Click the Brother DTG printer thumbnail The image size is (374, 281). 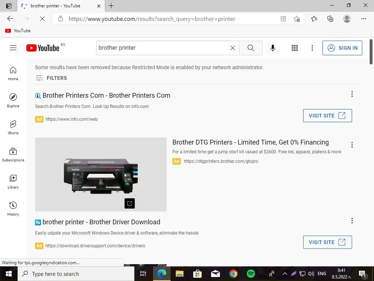click(101, 175)
